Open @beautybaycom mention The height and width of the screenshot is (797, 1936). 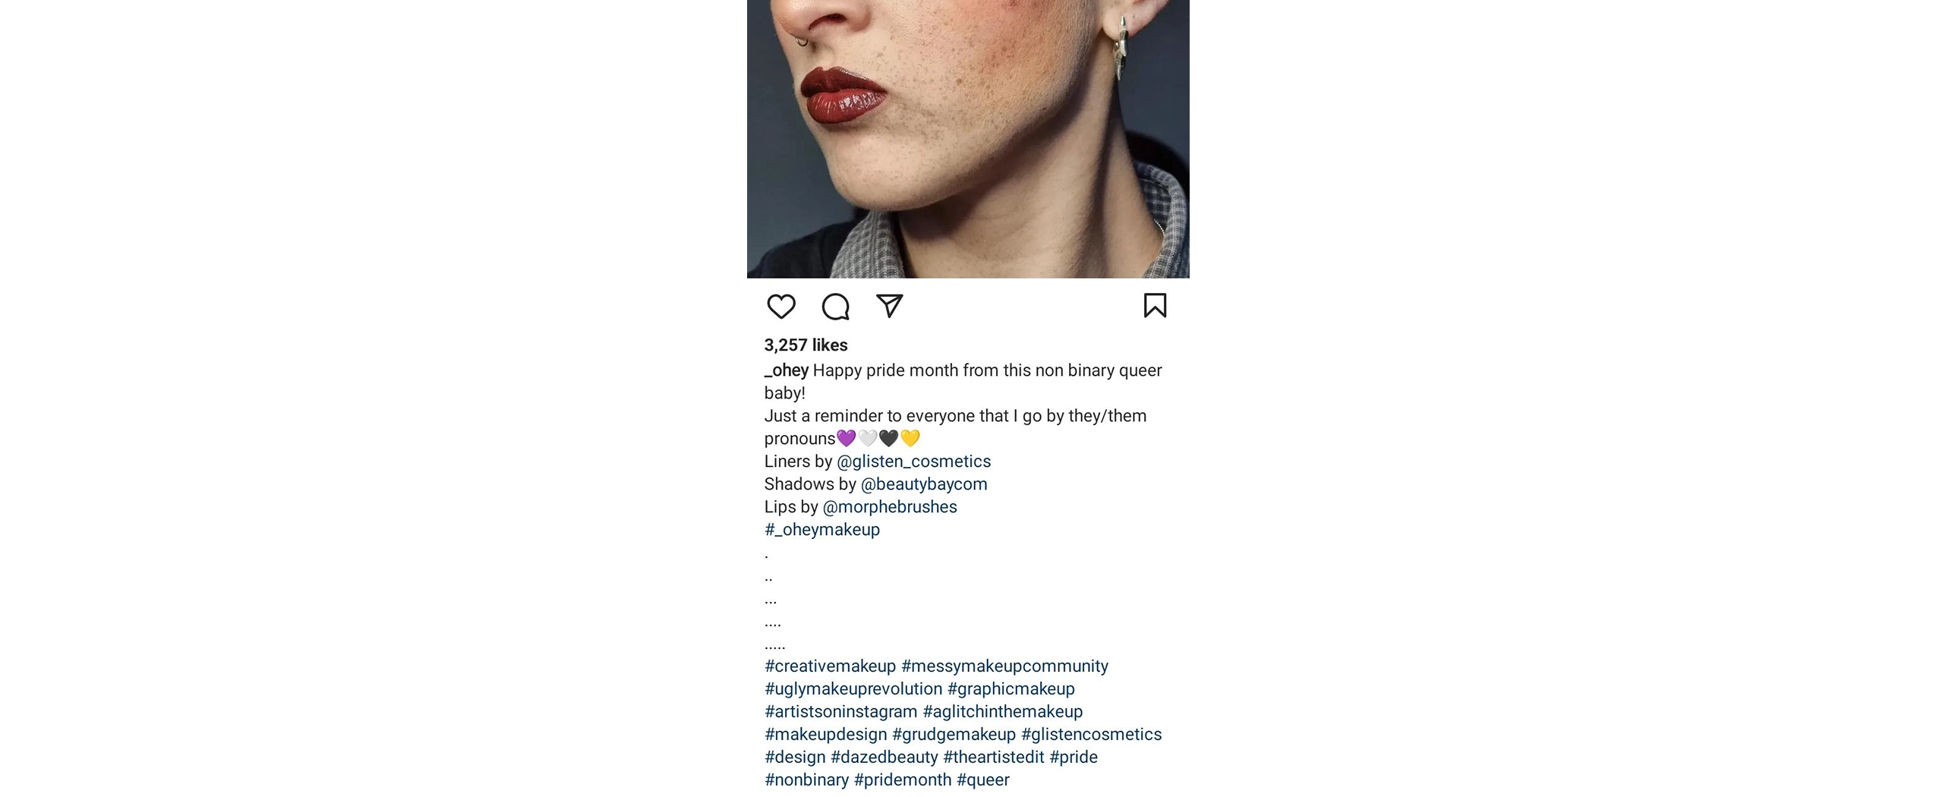tap(923, 484)
